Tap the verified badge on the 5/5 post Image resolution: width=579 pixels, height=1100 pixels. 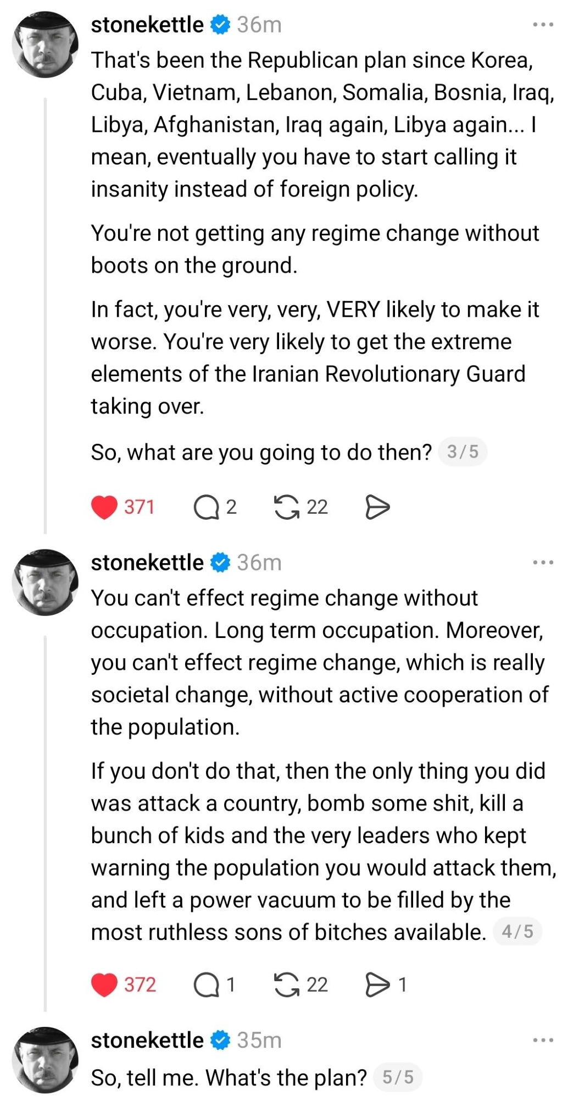coord(220,1040)
